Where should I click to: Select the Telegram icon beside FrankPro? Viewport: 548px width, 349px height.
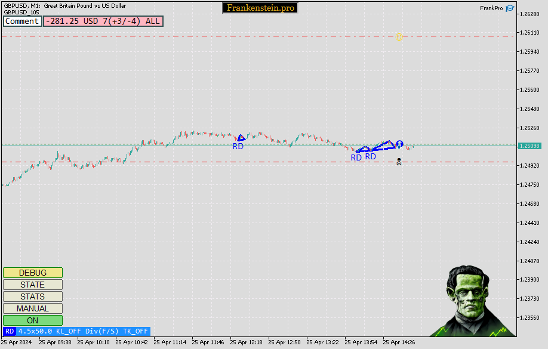click(x=509, y=8)
